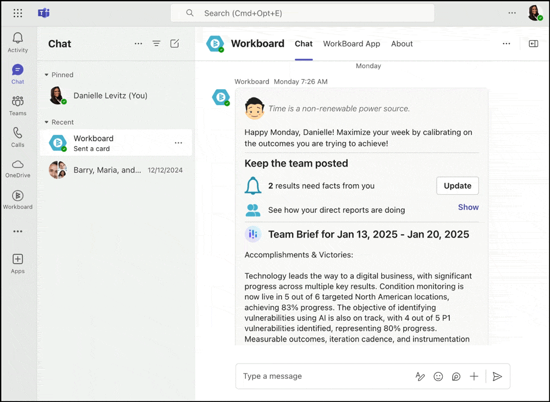The height and width of the screenshot is (402, 550).
Task: Open Danielle Levitz (You) chat
Action: 116,96
